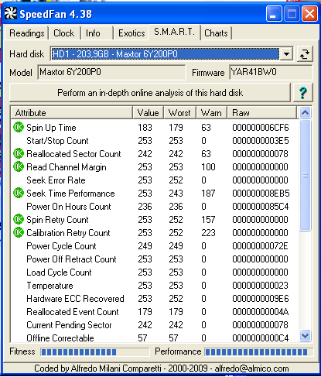This screenshot has height=377, width=321.
Task: Sort by the Attribute column header
Action: (x=72, y=113)
